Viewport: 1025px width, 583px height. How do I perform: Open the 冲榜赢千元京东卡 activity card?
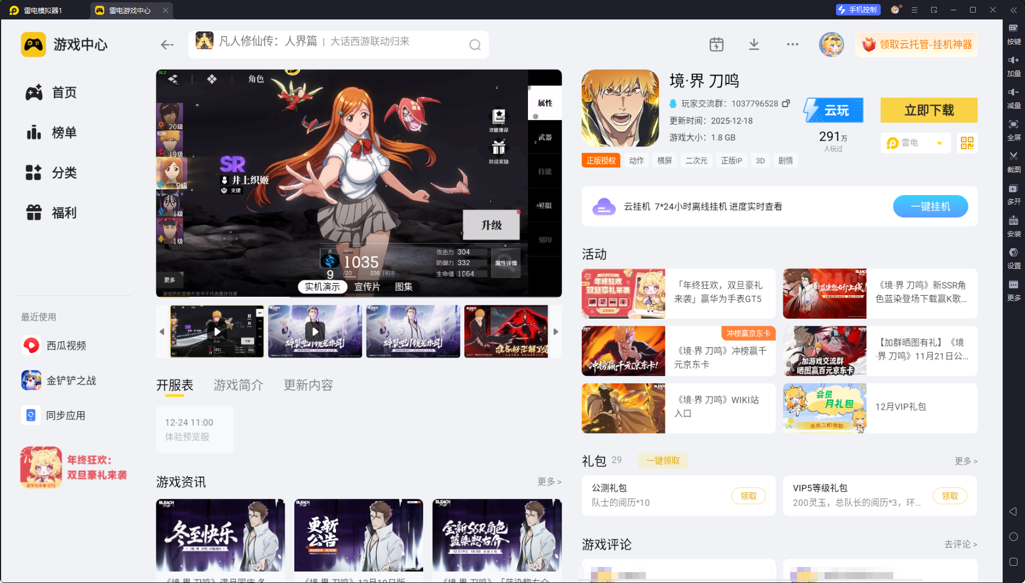(x=679, y=351)
